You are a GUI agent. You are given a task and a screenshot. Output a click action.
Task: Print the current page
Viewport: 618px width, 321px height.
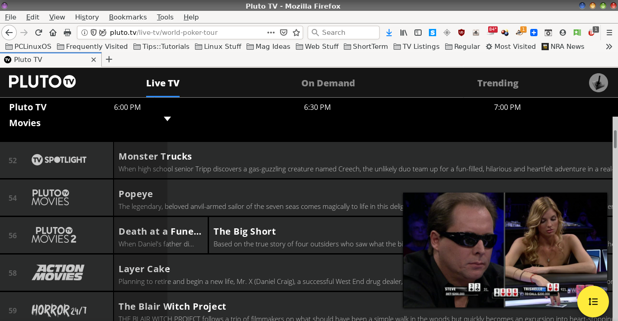(67, 33)
